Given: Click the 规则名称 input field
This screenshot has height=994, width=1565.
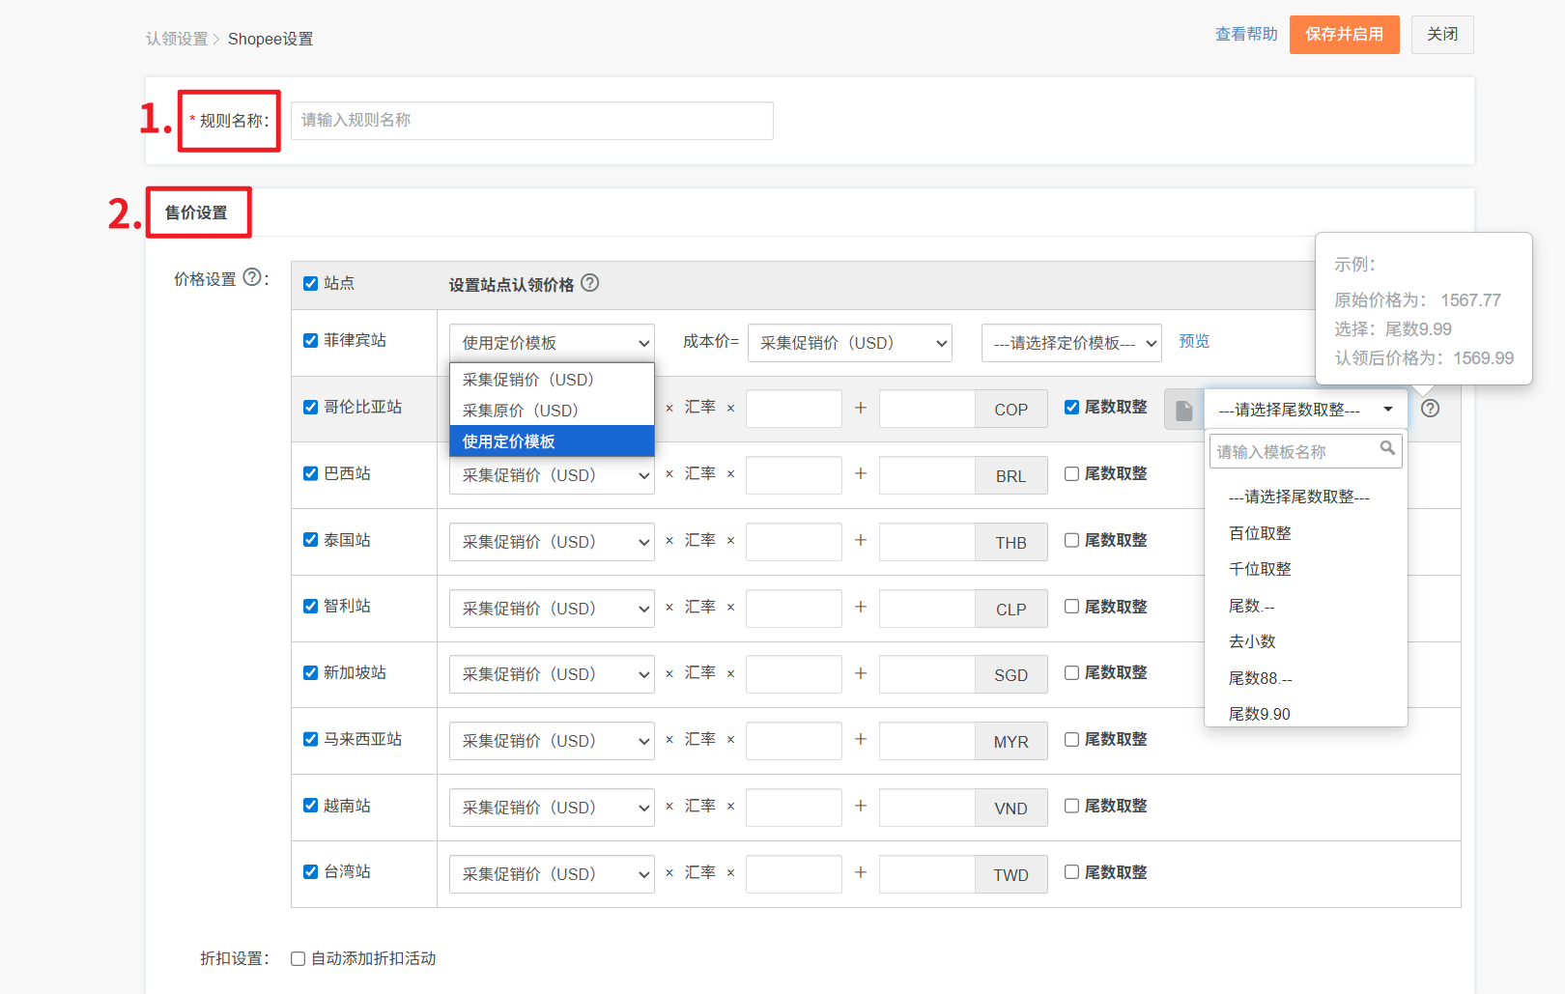Looking at the screenshot, I should tap(531, 121).
